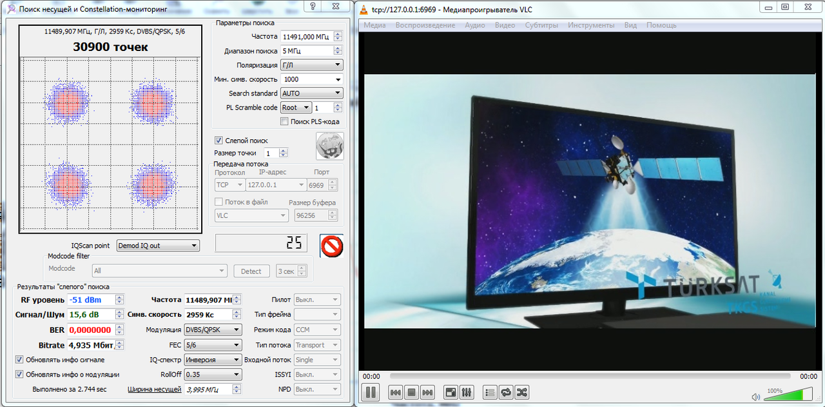Click the Диапазон поиска field showing 5 МГц
825x407 pixels.
point(307,51)
